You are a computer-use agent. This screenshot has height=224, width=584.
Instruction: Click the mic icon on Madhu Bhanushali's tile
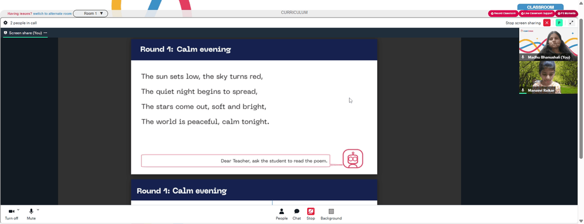[523, 57]
